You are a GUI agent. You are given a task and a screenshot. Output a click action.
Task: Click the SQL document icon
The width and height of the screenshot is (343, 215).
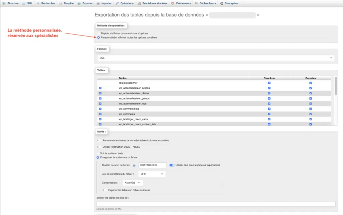coord(24,3)
